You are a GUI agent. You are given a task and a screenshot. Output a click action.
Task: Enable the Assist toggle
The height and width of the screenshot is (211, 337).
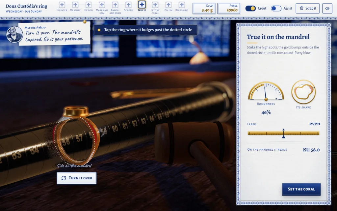click(x=276, y=8)
